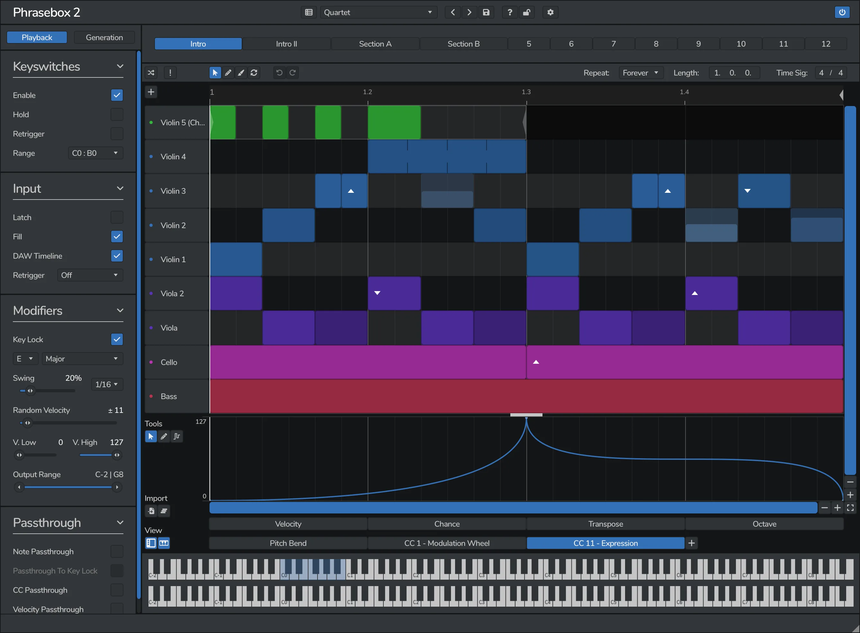Zoom out horizontally with the minus icon
The width and height of the screenshot is (860, 633).
pos(824,508)
